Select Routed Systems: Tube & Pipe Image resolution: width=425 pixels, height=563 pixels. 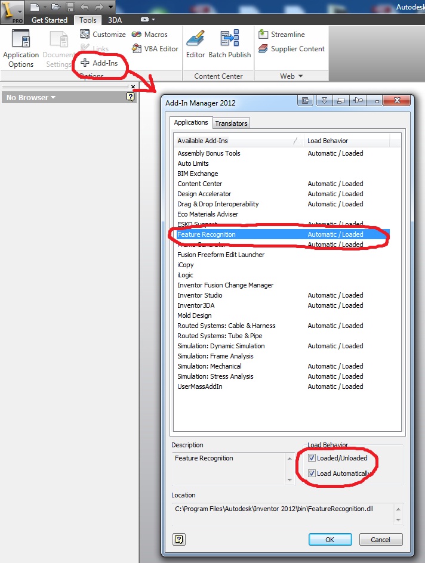283,336
